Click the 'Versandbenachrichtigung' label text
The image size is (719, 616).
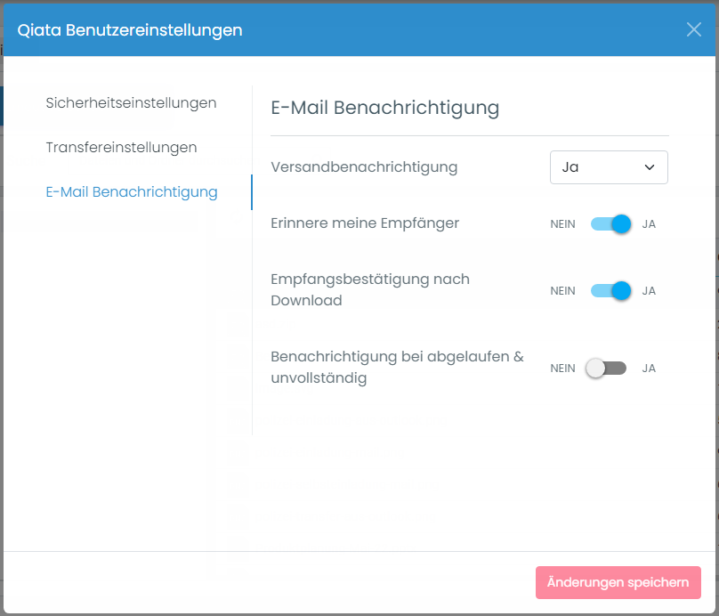[364, 167]
